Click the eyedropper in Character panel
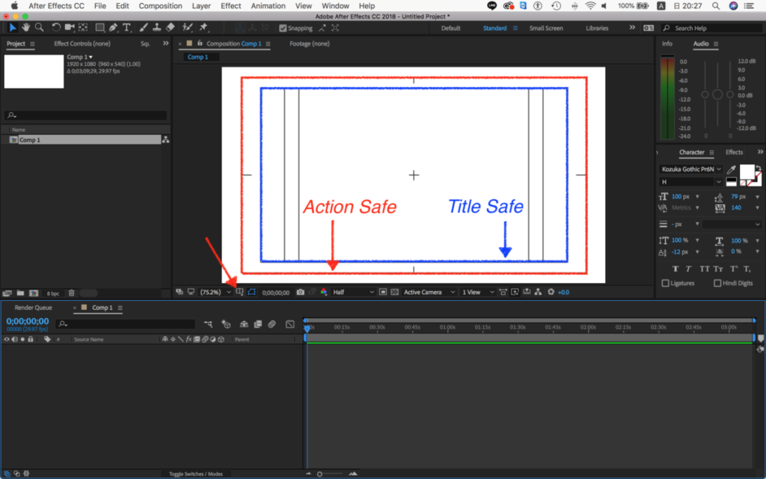Image resolution: width=766 pixels, height=479 pixels. 732,170
